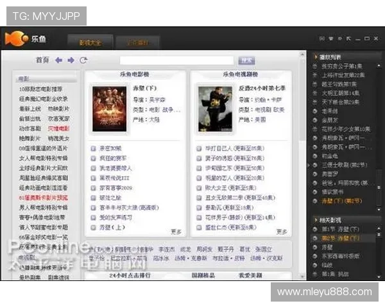Play 上将许世友第22集 from the playlist
The width and height of the screenshot is (385, 308).
(x=343, y=75)
